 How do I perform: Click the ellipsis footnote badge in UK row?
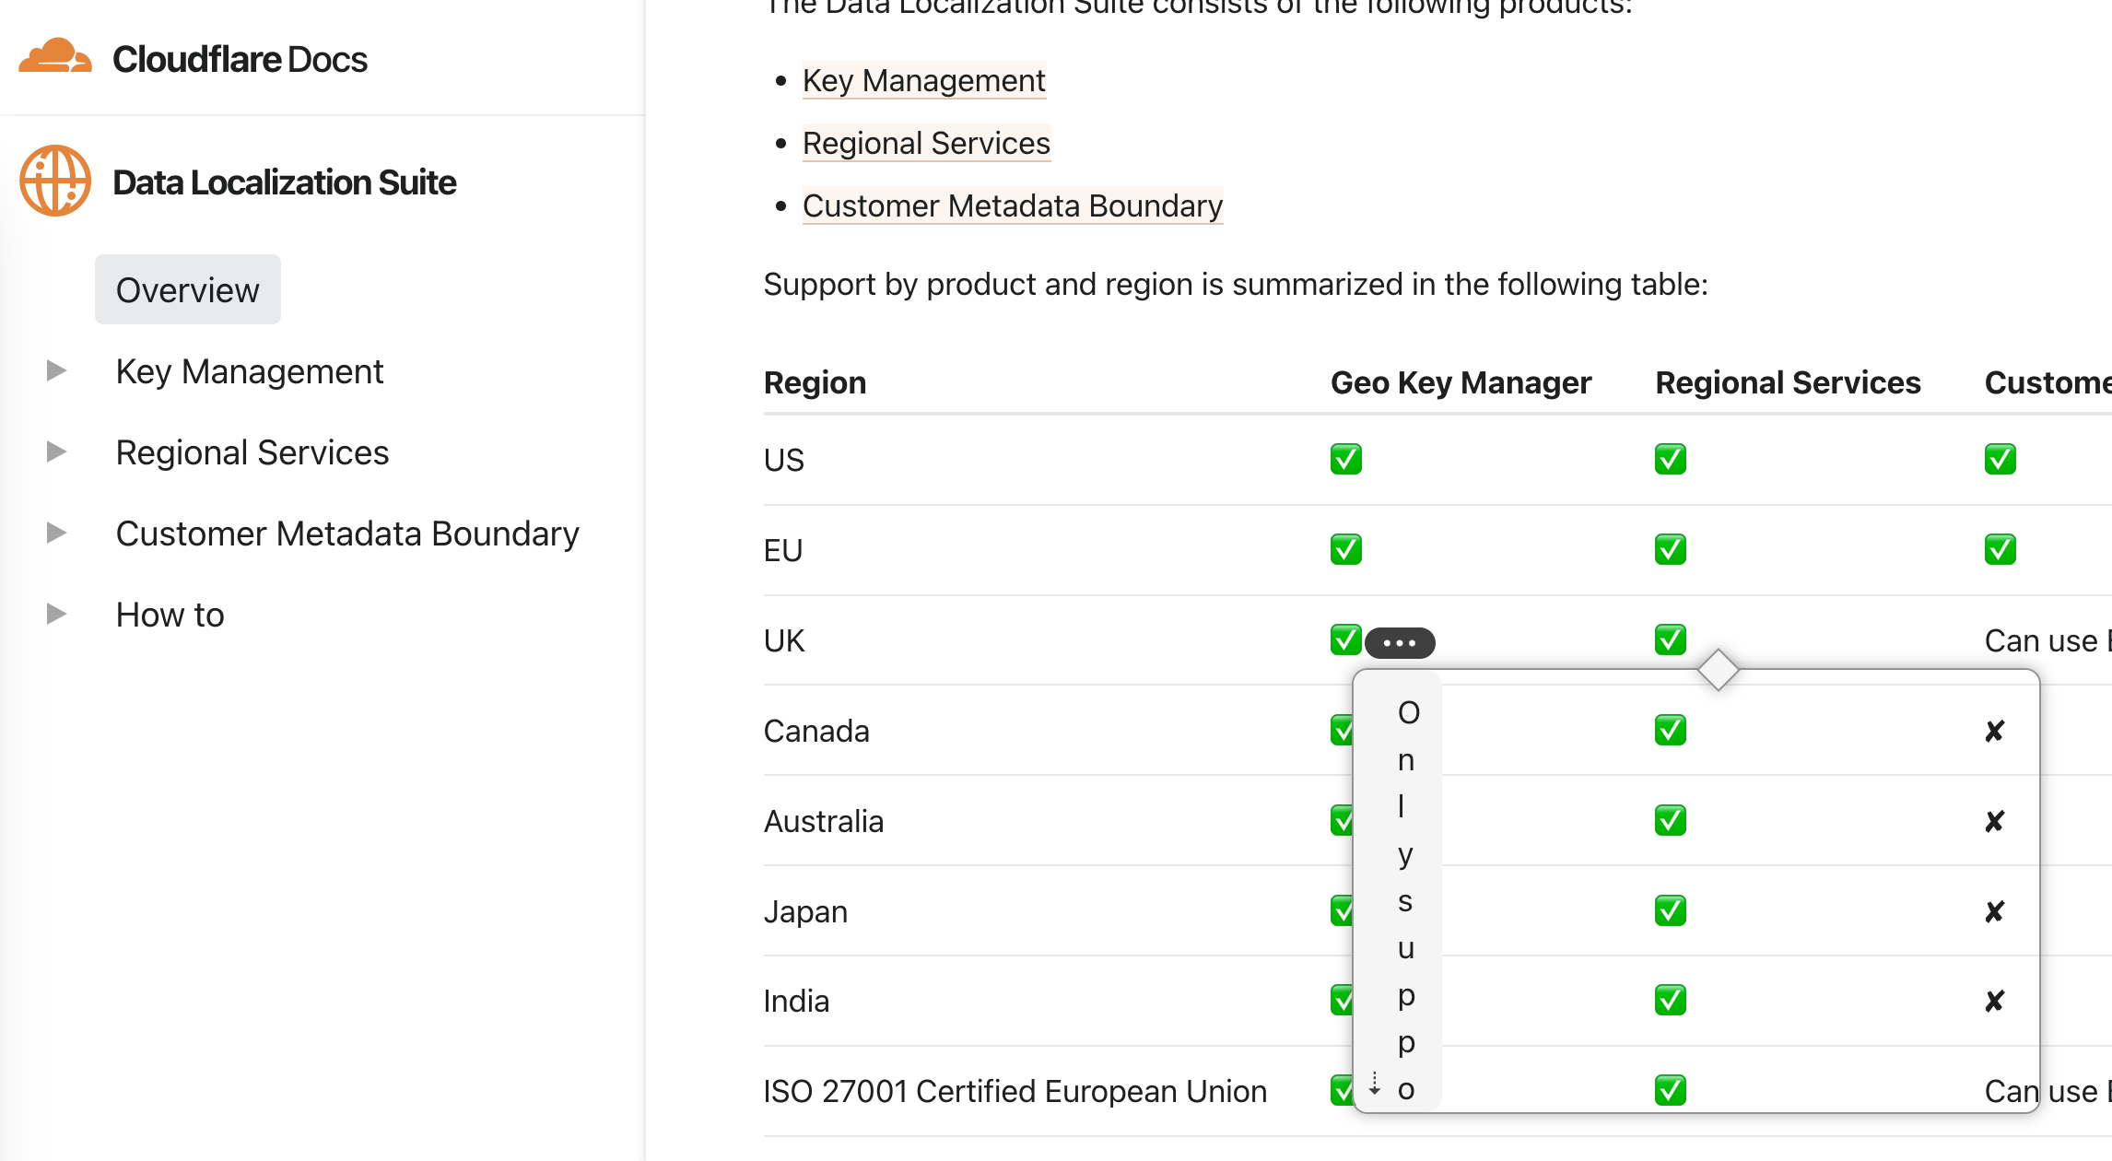pyautogui.click(x=1399, y=642)
